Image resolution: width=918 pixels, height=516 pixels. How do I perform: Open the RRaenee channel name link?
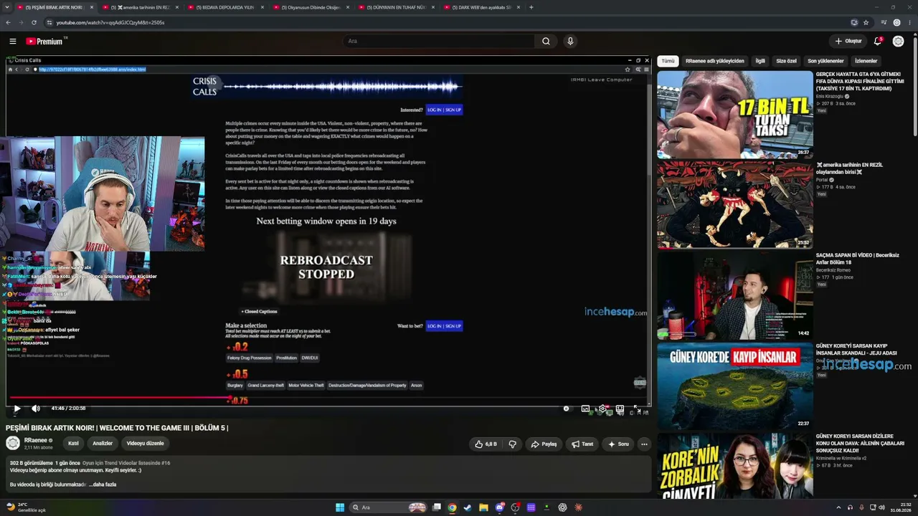point(37,440)
